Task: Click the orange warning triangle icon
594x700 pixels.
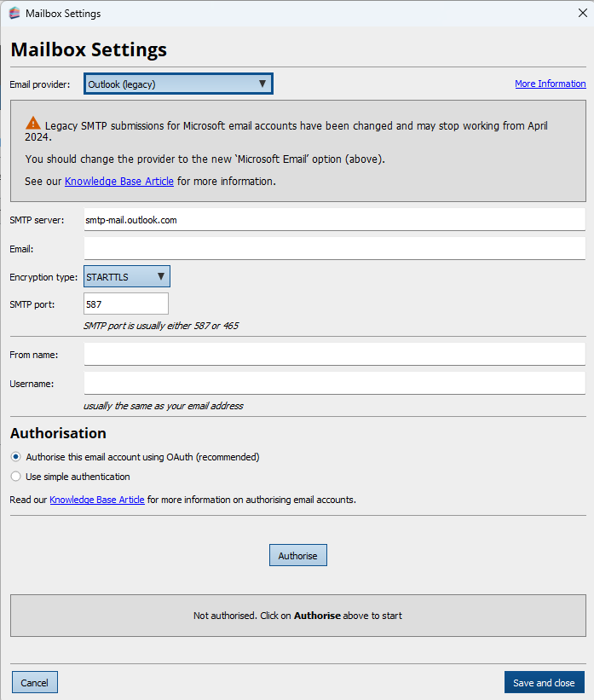Action: click(33, 123)
